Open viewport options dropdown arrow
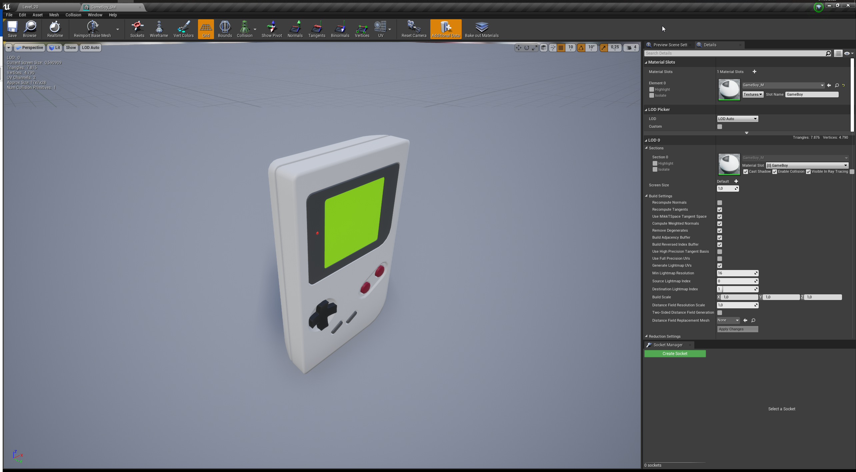This screenshot has width=856, height=472. tap(9, 48)
